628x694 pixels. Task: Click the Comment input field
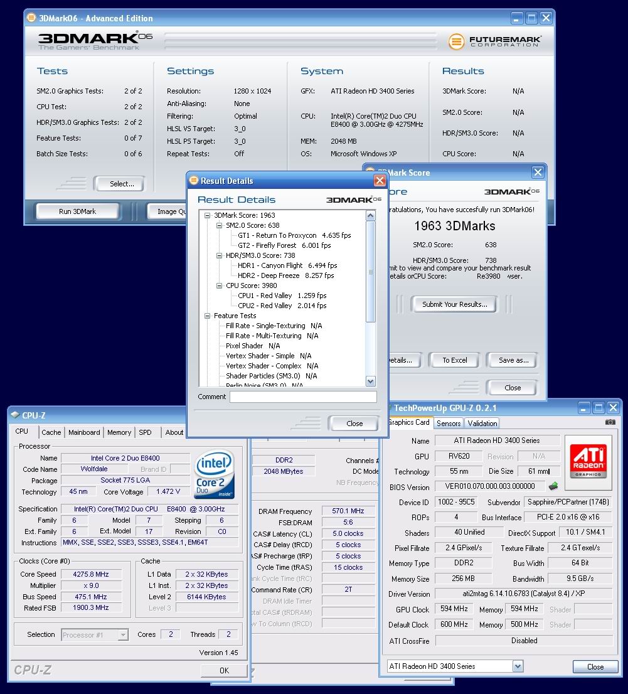pyautogui.click(x=303, y=397)
